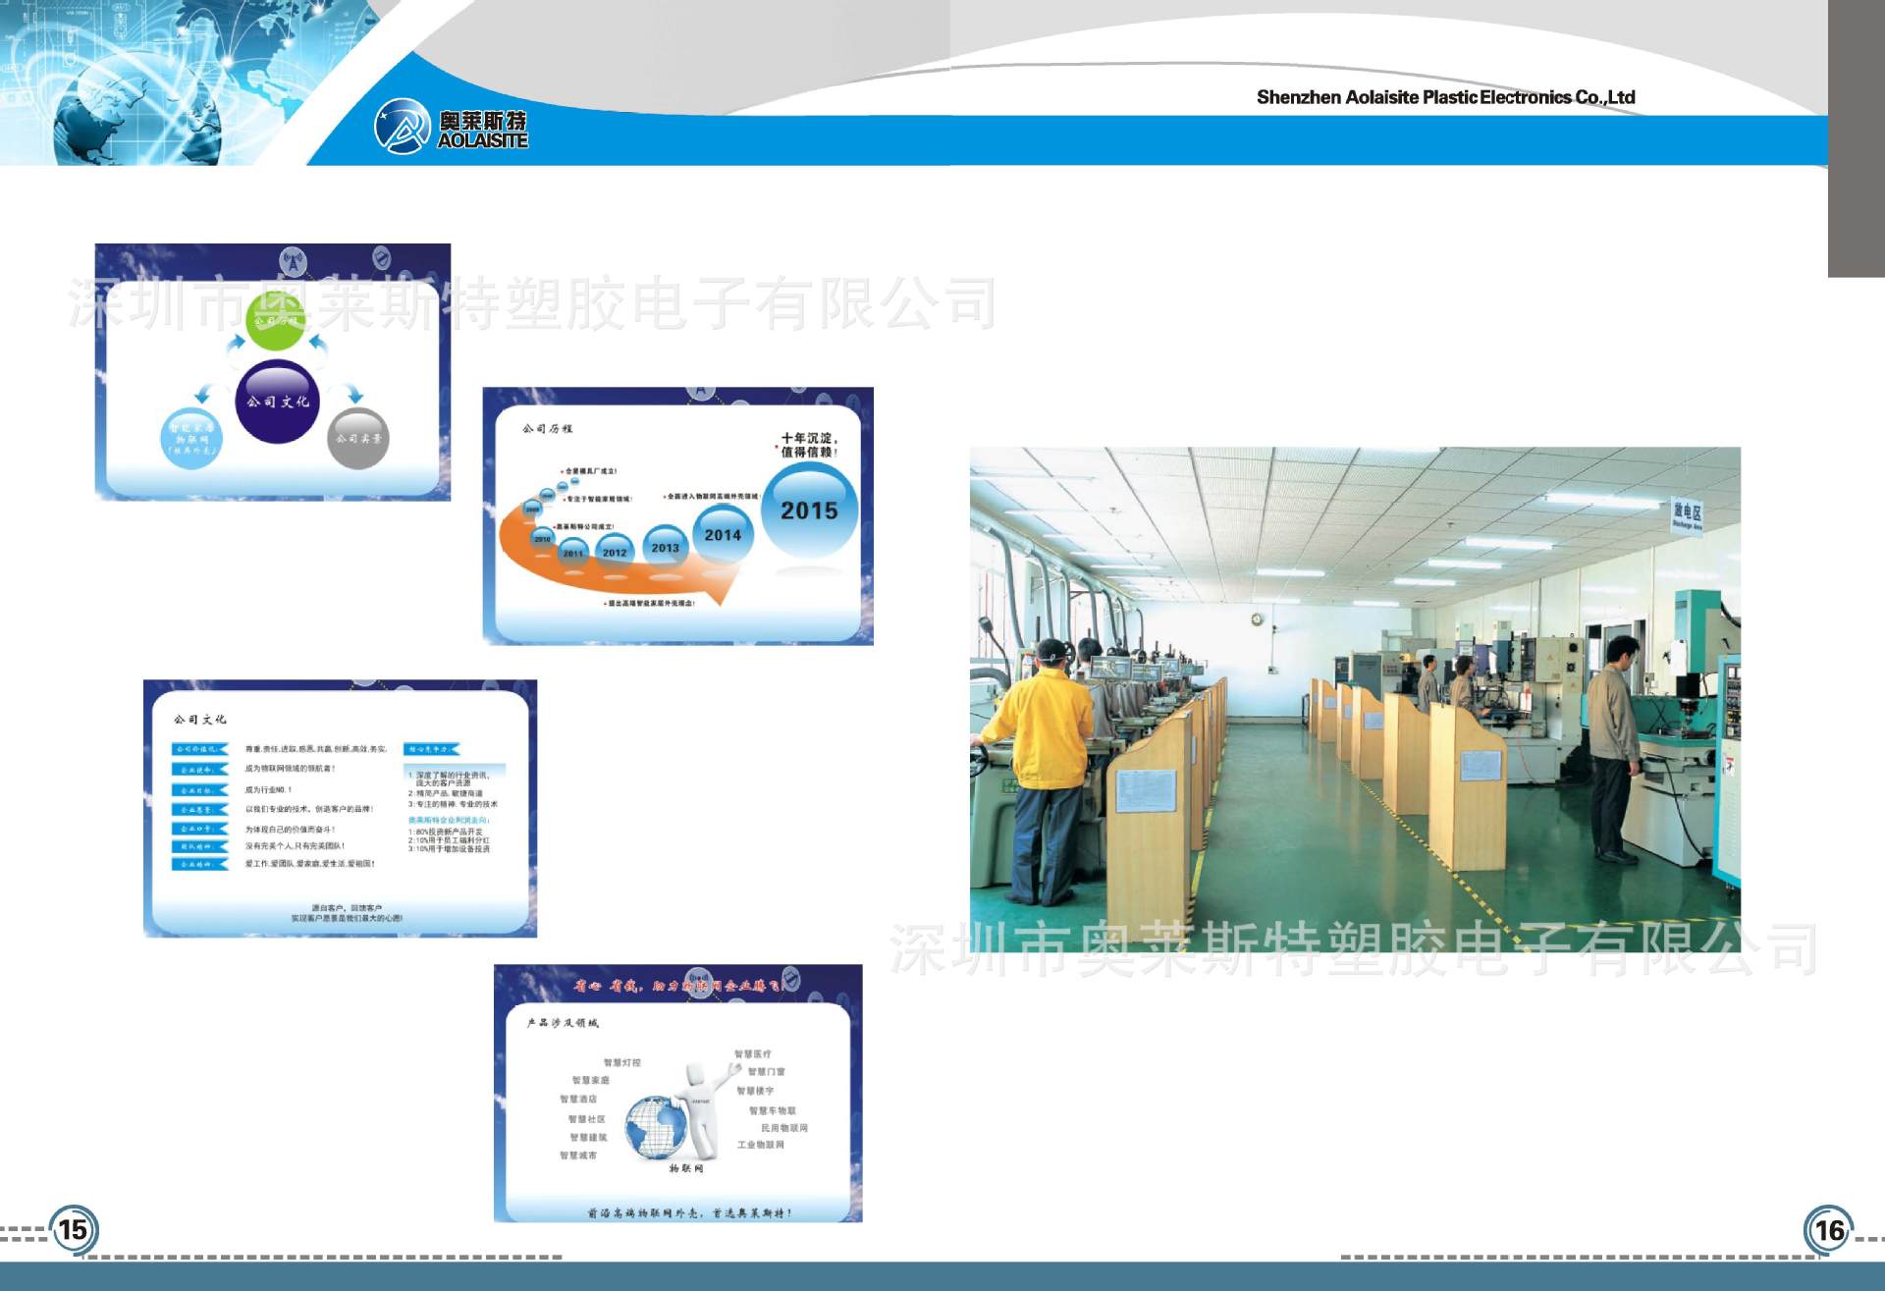Click the 智慧城市 label
This screenshot has width=1885, height=1291.
(x=578, y=1156)
